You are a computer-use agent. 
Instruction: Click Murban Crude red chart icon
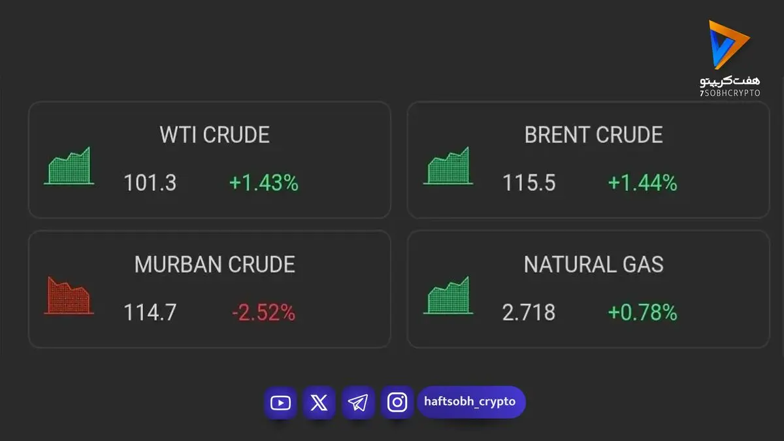(69, 296)
